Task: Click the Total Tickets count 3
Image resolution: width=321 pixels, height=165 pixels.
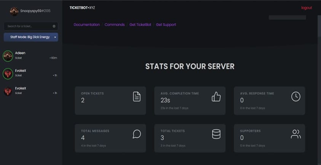Action: (162, 138)
